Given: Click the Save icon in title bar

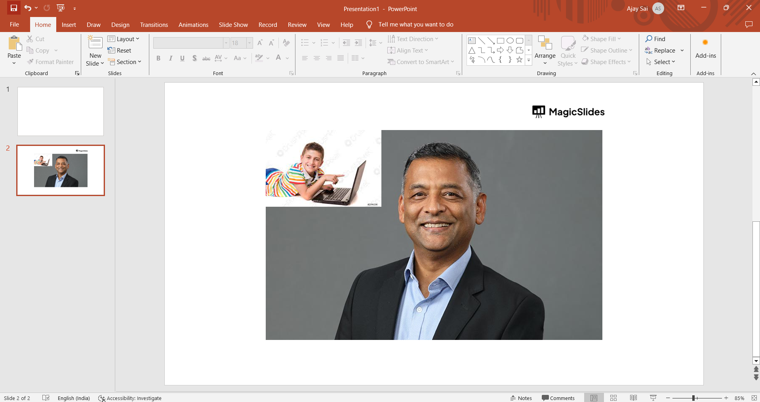Looking at the screenshot, I should [x=14, y=8].
